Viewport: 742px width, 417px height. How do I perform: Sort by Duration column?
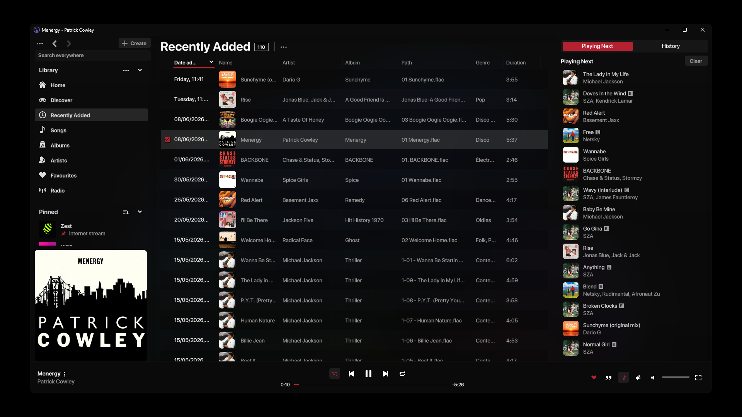tap(516, 63)
